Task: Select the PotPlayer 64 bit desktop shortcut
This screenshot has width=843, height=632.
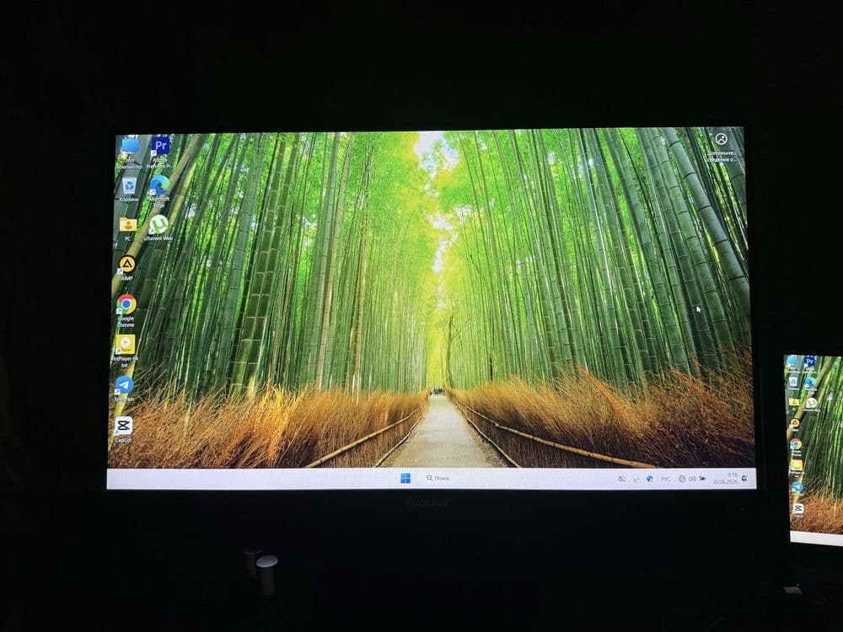Action: tap(125, 351)
